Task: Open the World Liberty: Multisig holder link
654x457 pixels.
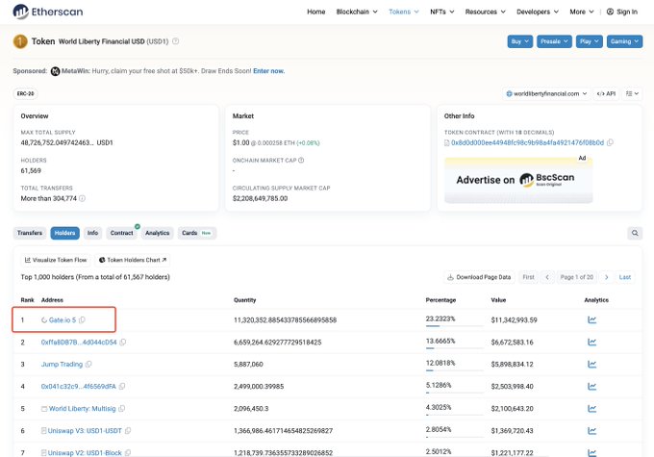Action: pyautogui.click(x=75, y=408)
